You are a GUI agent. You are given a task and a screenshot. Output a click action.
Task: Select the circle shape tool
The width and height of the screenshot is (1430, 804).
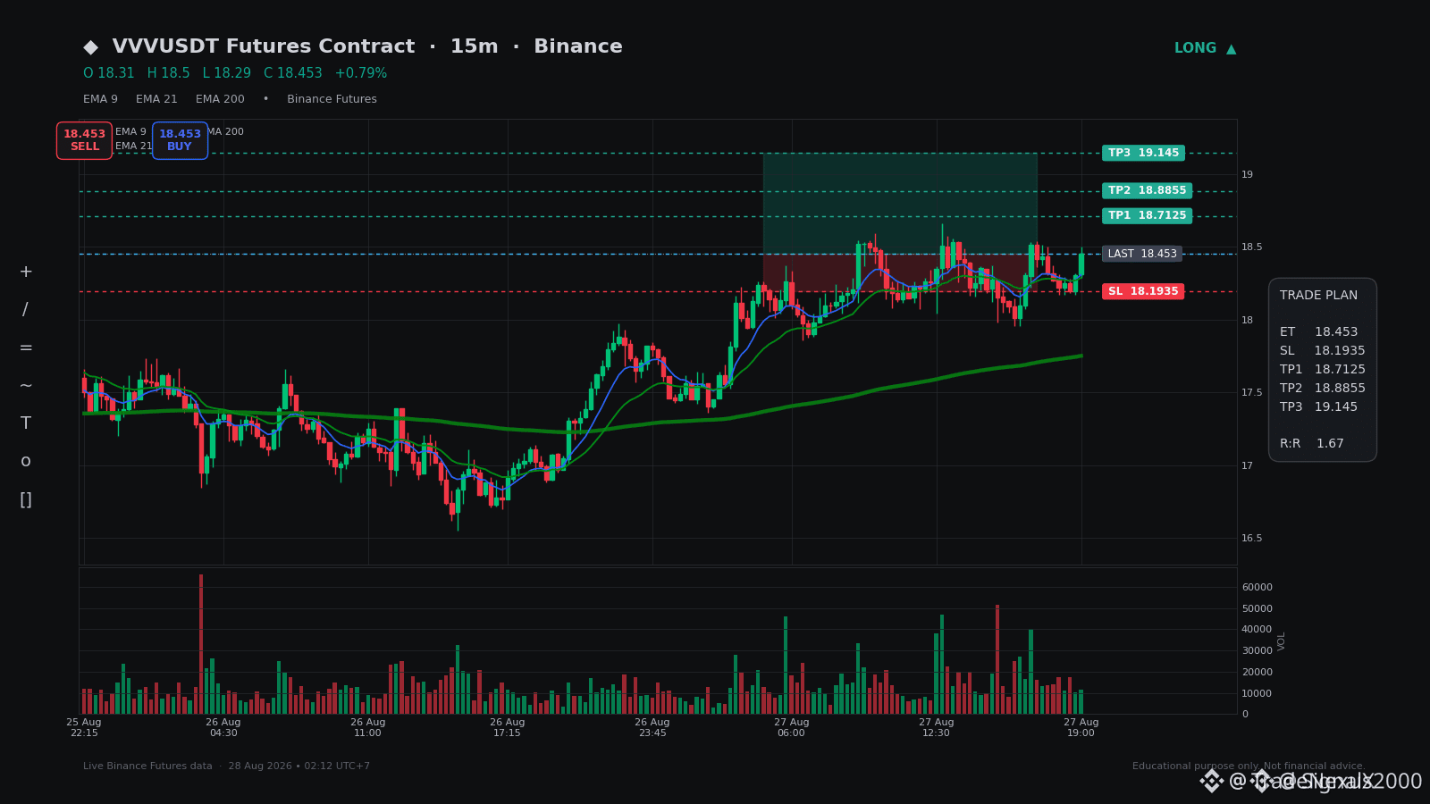pos(26,461)
